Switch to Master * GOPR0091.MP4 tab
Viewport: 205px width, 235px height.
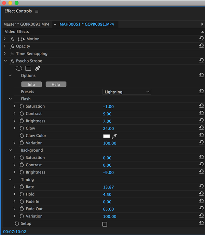(26, 24)
